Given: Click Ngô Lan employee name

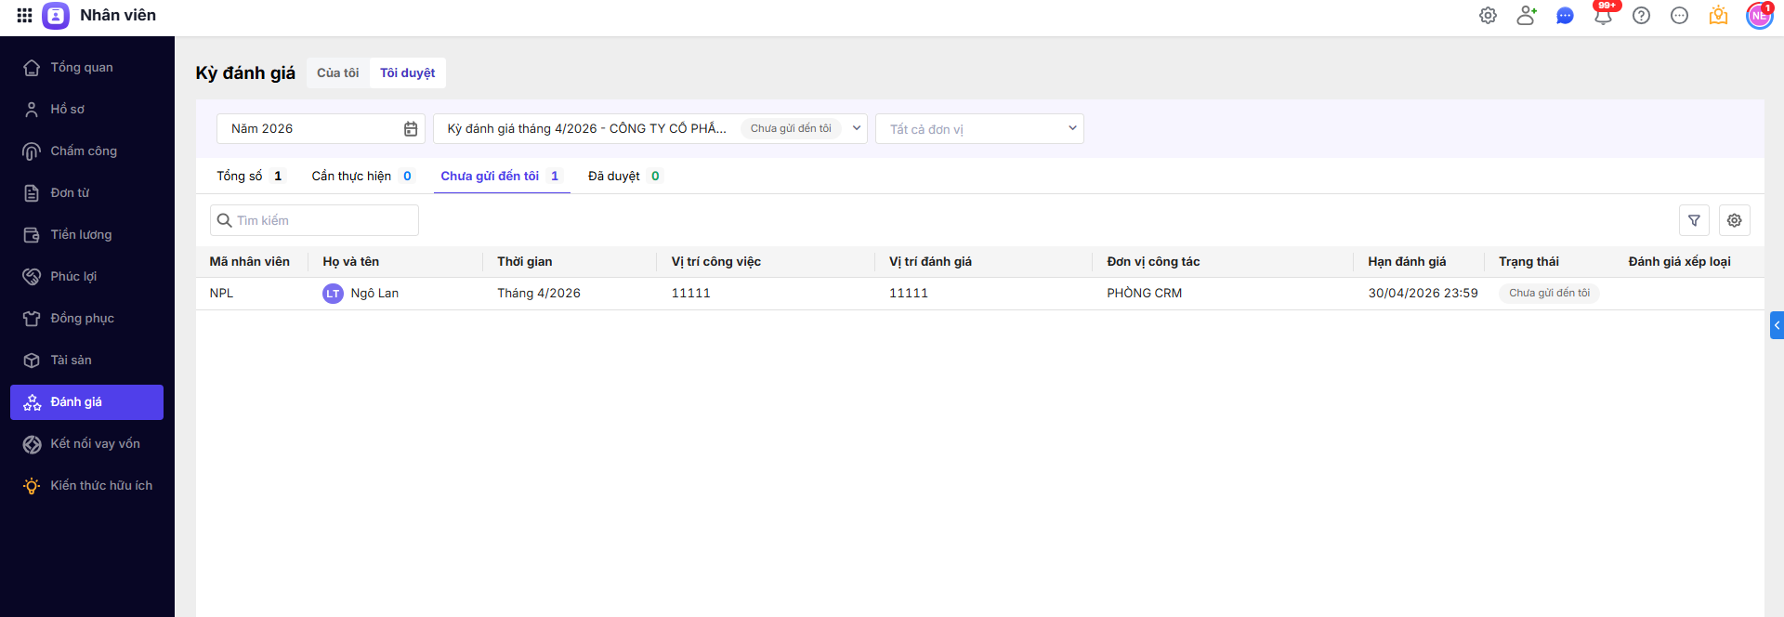Looking at the screenshot, I should [x=374, y=293].
